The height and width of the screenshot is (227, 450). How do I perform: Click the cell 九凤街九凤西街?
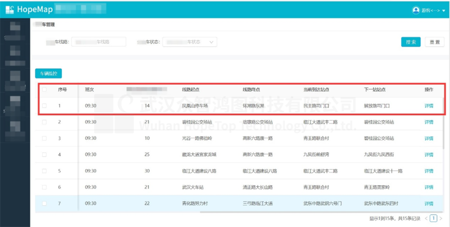[379, 155]
